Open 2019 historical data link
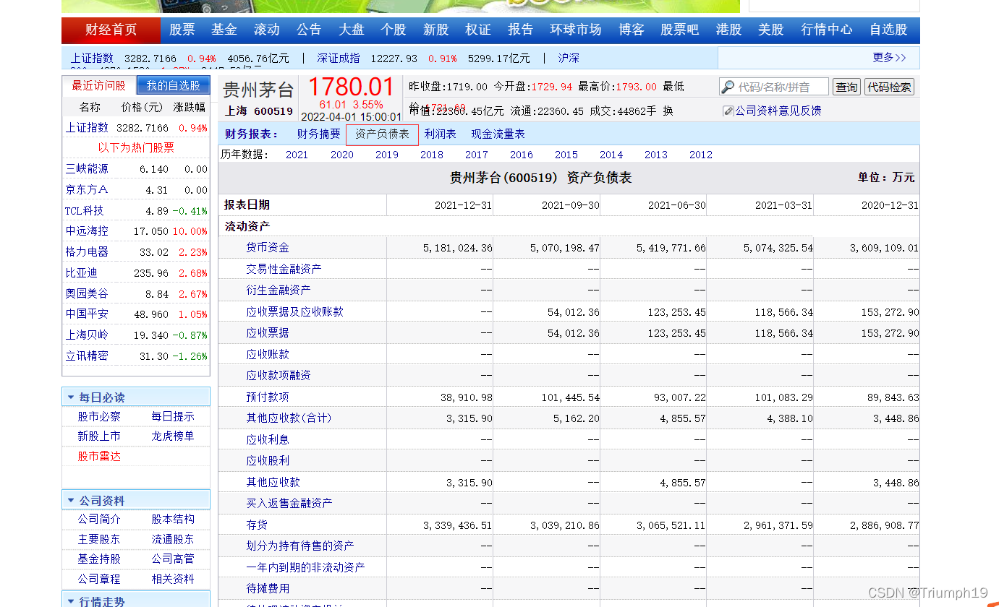Image resolution: width=999 pixels, height=607 pixels. tap(387, 155)
